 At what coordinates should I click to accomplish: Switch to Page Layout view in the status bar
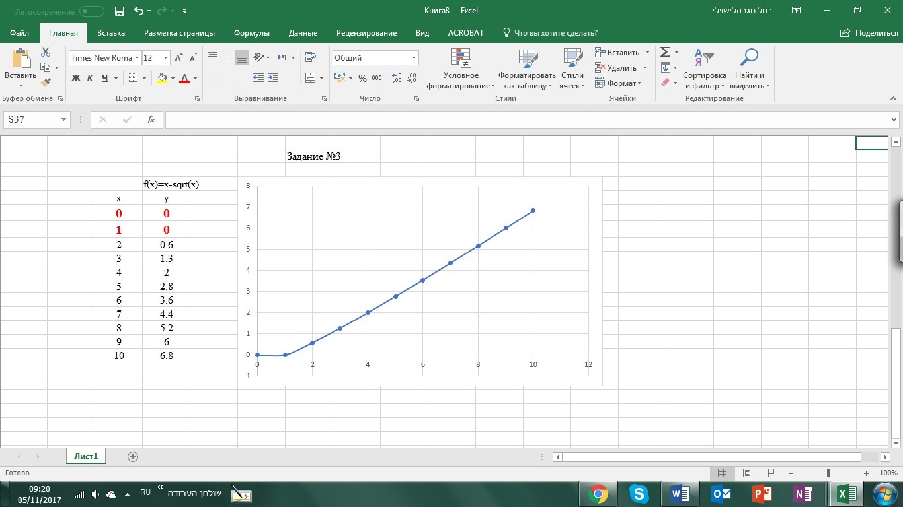(x=748, y=473)
